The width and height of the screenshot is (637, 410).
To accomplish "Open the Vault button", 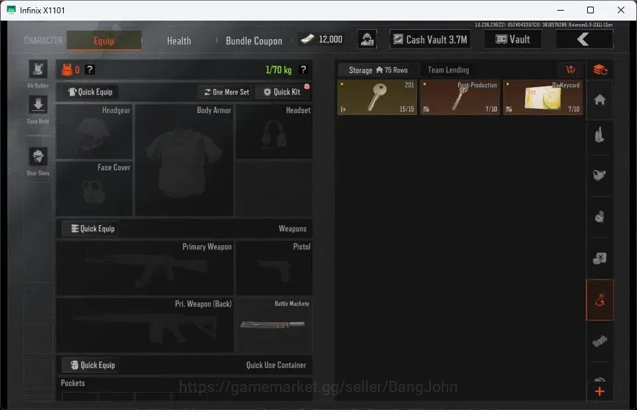I will 513,39.
